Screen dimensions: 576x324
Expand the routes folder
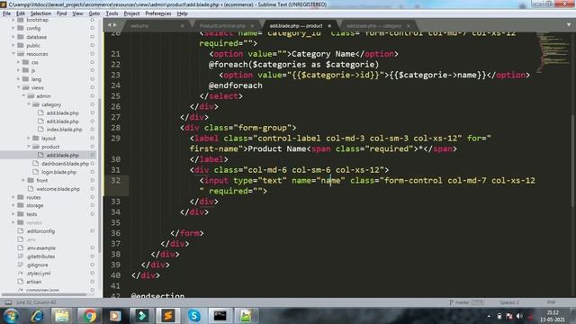(x=13, y=197)
